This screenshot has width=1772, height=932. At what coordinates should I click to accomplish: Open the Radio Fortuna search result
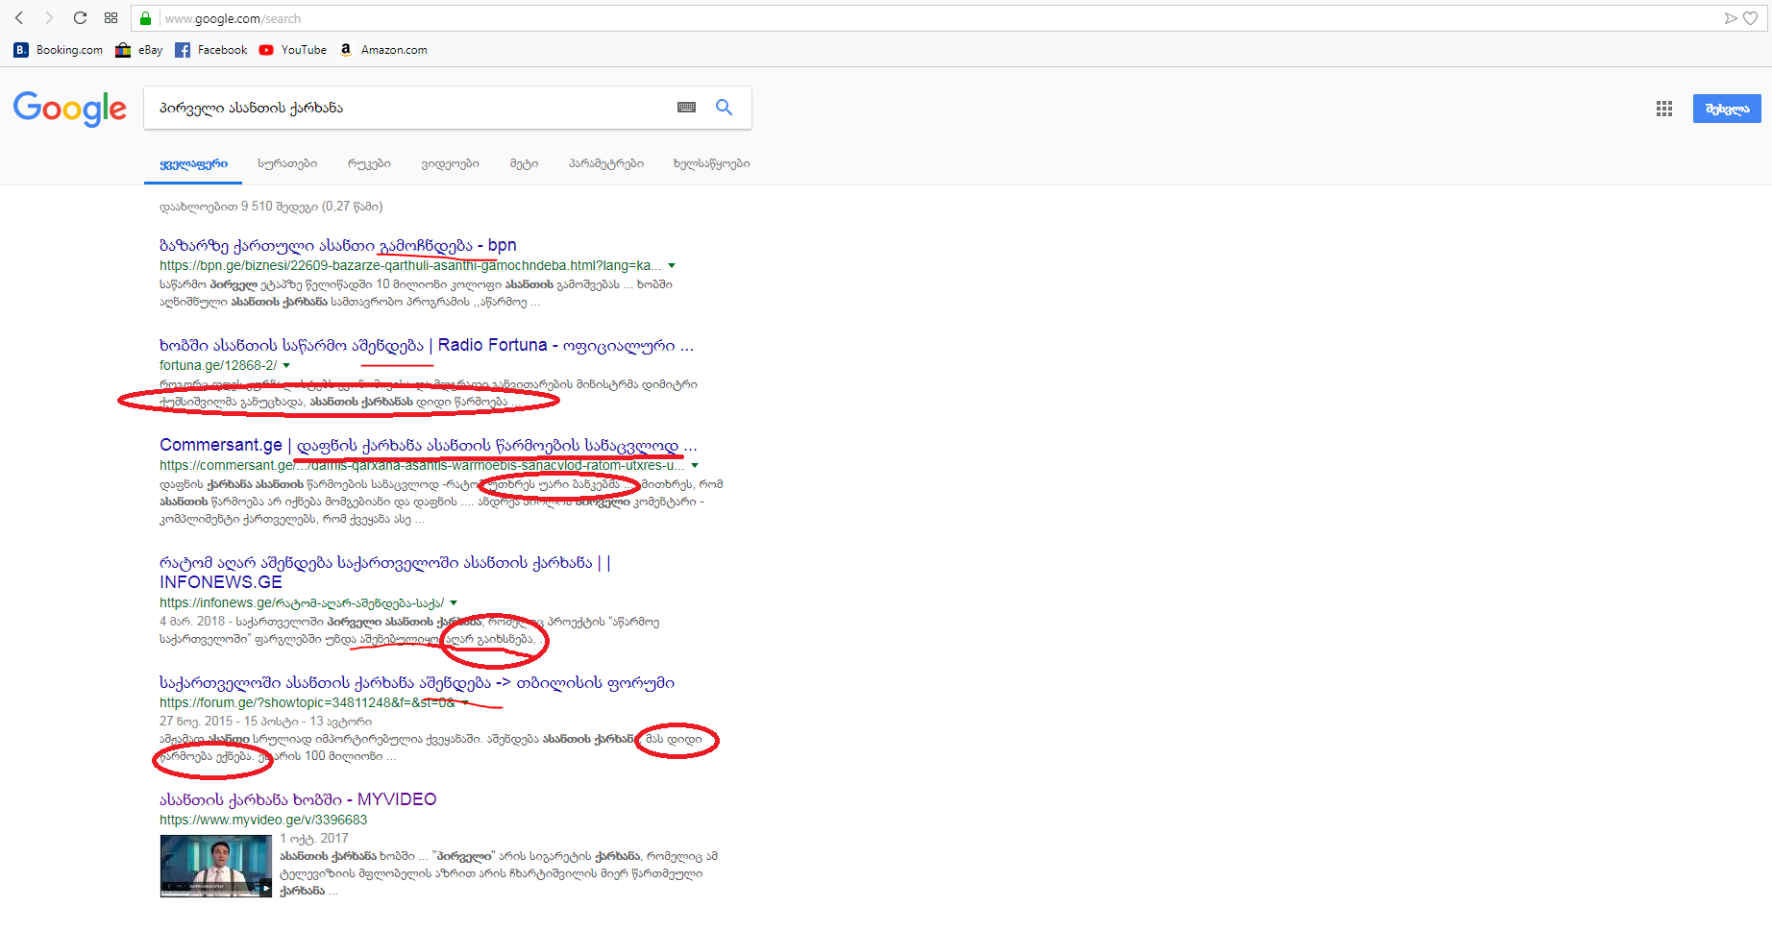427,346
